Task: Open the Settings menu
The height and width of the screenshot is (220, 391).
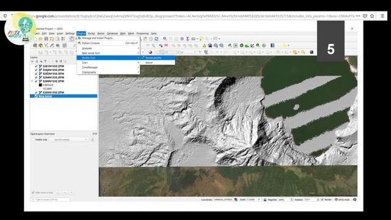Action: click(70, 34)
